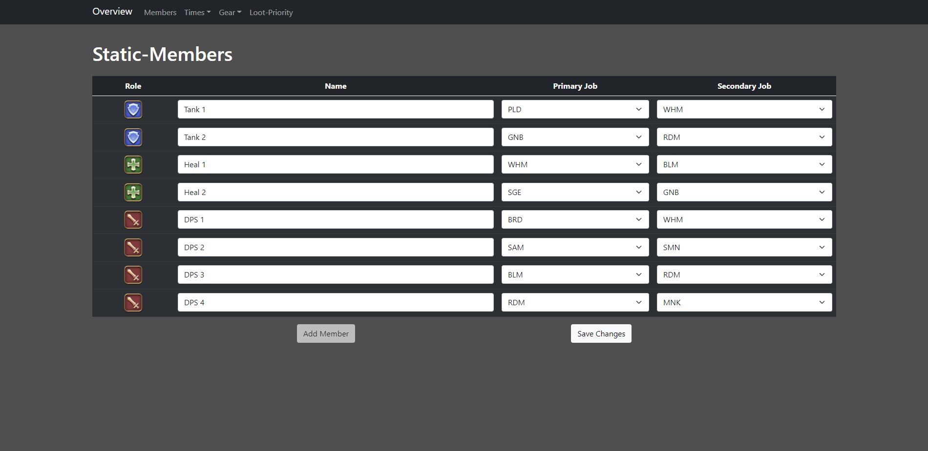Open Tank 1 primary job PLD dropdown
928x451 pixels.
[575, 109]
